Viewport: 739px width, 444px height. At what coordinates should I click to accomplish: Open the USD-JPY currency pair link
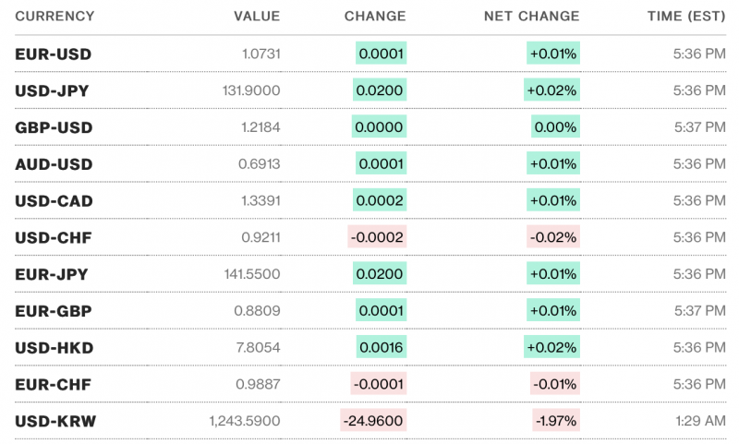click(53, 90)
